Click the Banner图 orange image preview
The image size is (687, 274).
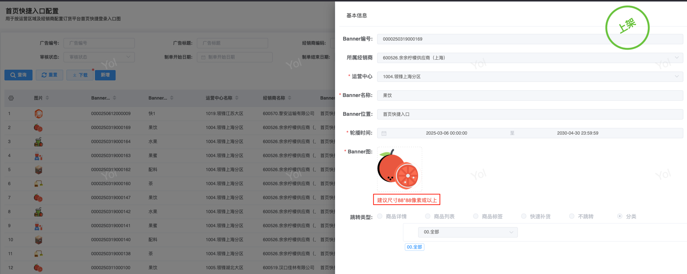click(x=399, y=169)
